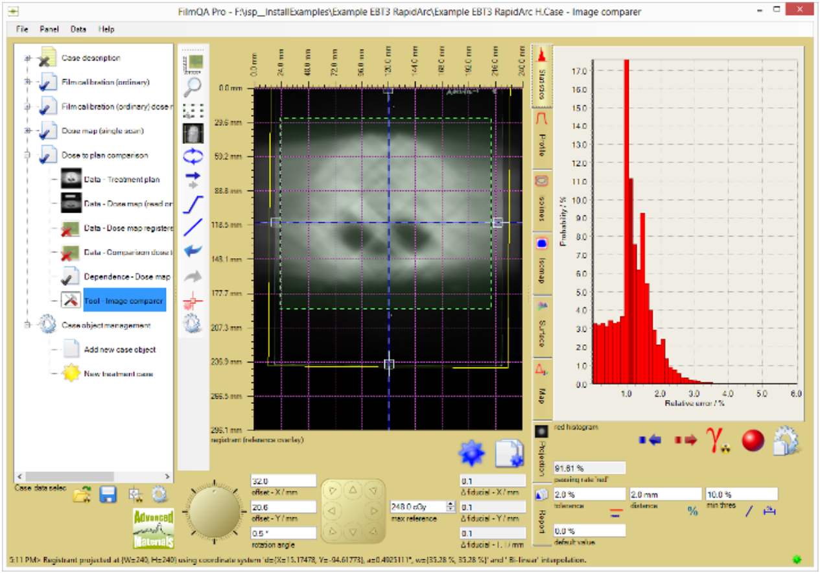Select New treatment case item
This screenshot has height=573, width=820.
coord(118,374)
